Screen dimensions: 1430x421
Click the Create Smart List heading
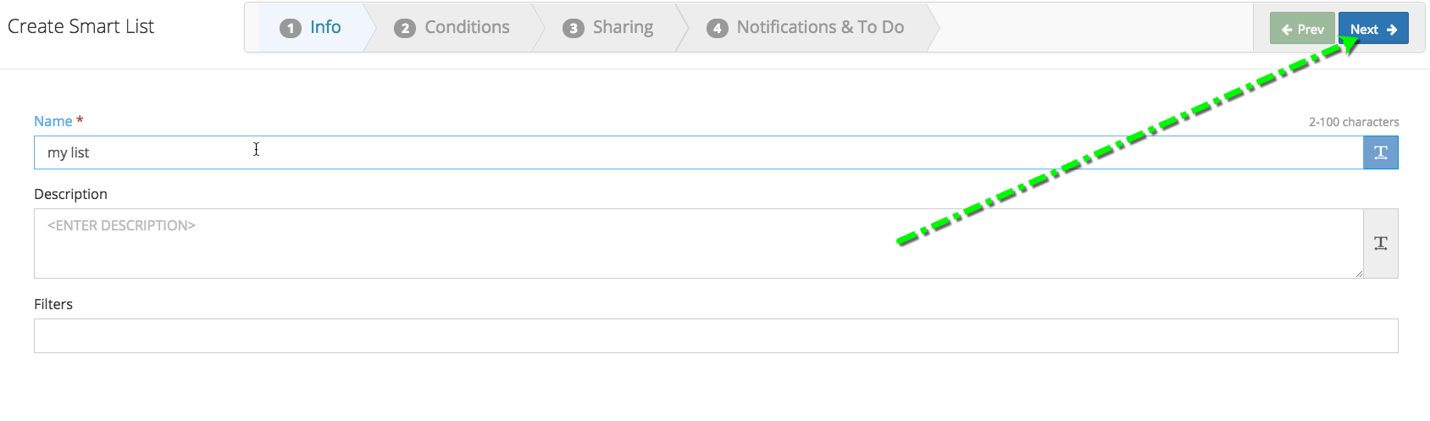[80, 26]
